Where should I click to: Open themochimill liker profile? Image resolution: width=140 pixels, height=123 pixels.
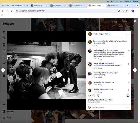(x=99, y=100)
